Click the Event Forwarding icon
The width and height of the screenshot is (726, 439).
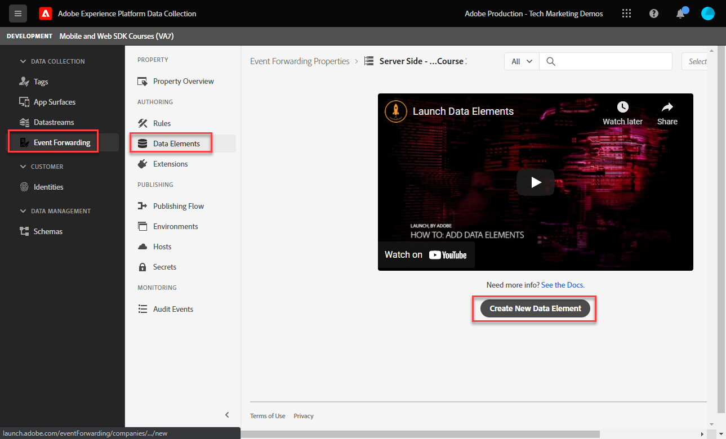(x=24, y=142)
